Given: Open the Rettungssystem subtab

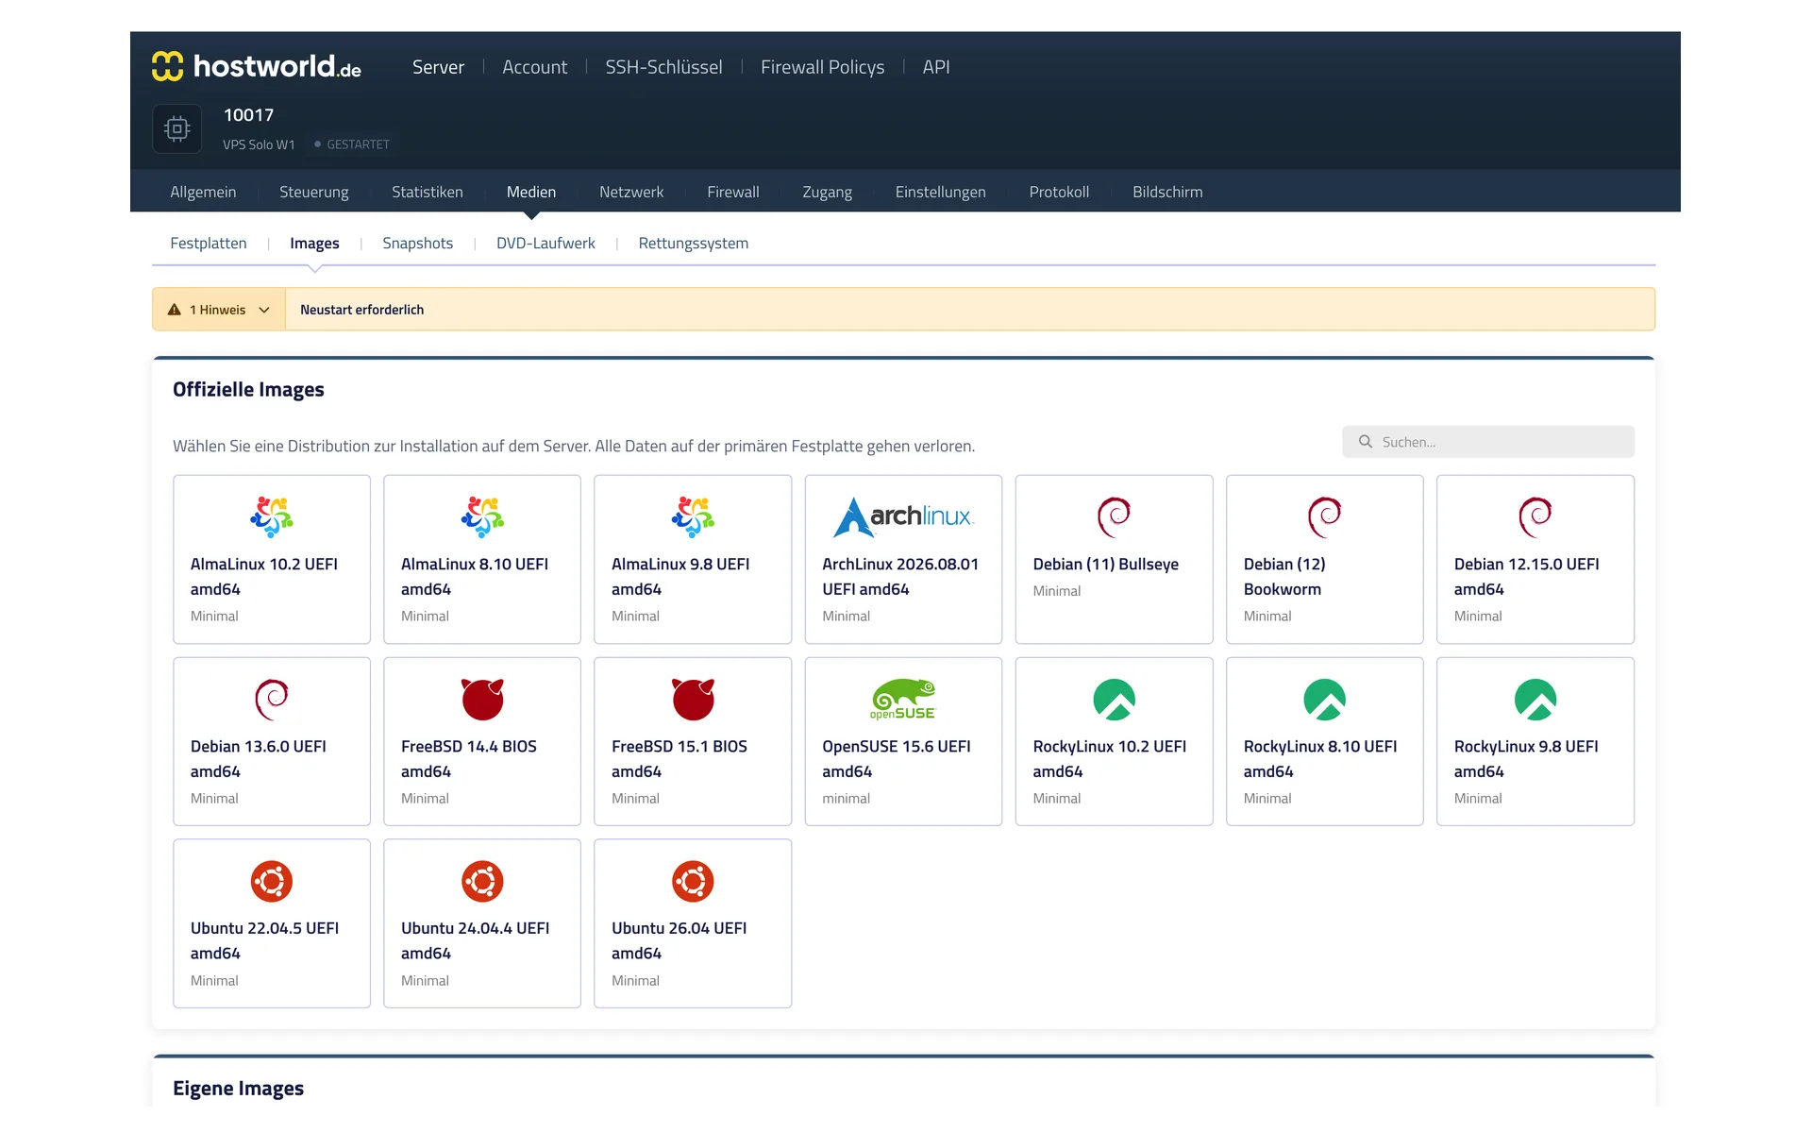Looking at the screenshot, I should [x=694, y=243].
